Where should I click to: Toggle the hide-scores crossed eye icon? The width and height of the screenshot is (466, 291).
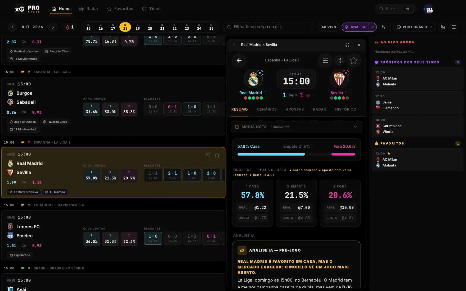[x=443, y=27]
